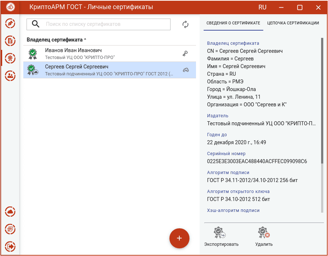The image size is (328, 256).
Task: Click the certificate status badge for Сергеев Сергей Сергеевич
Action: click(x=33, y=70)
